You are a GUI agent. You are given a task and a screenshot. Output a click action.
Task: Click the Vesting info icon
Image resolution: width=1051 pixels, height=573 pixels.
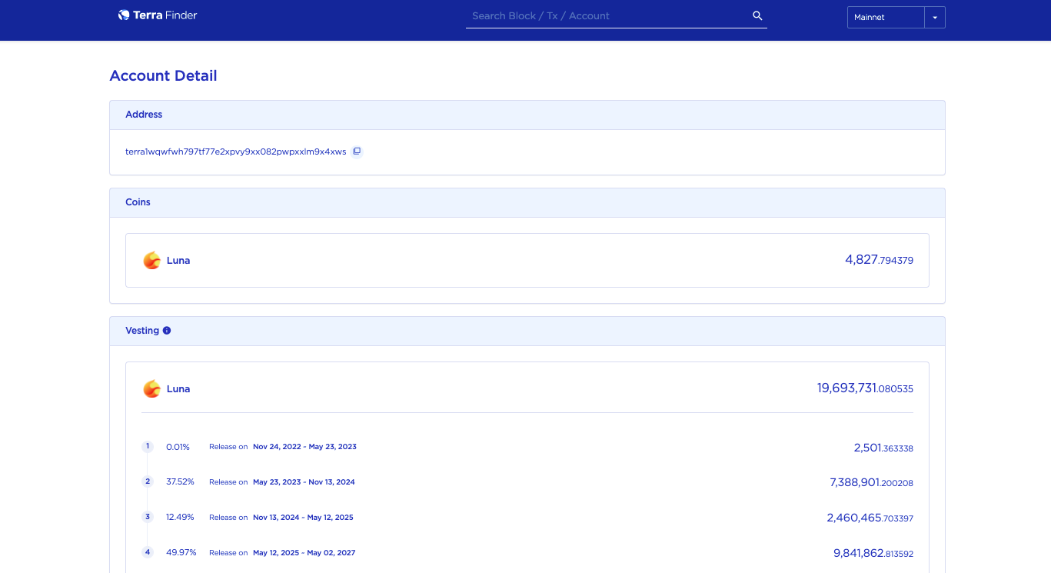(167, 331)
